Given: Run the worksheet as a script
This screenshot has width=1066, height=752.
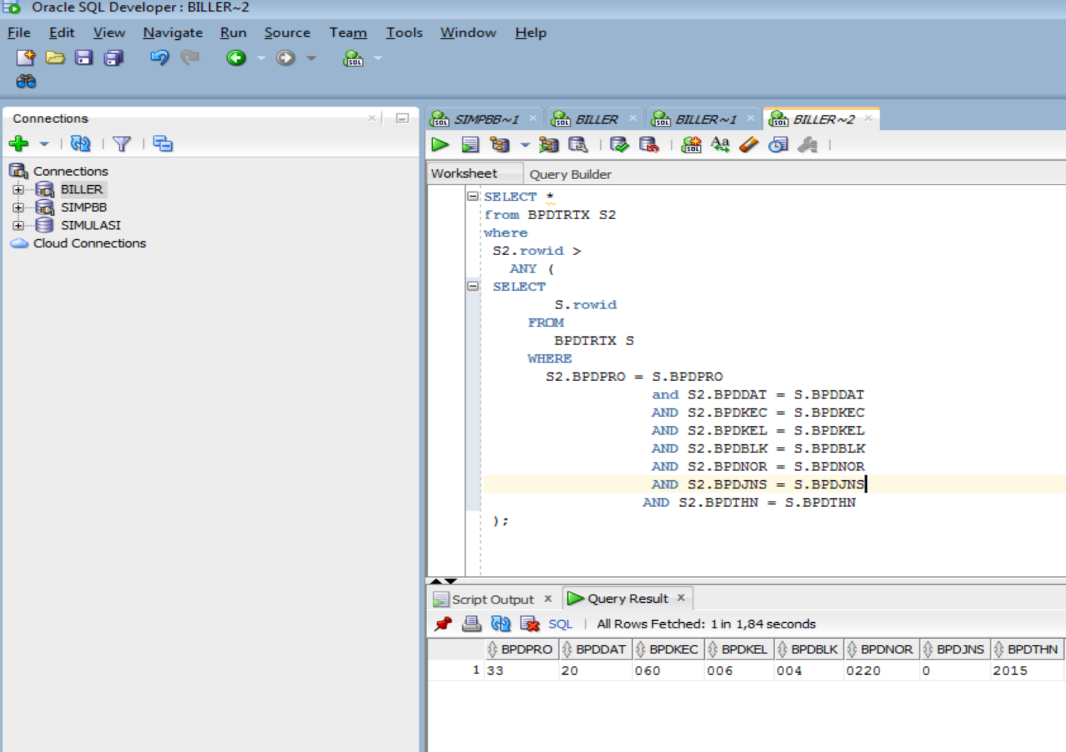Looking at the screenshot, I should (x=471, y=144).
